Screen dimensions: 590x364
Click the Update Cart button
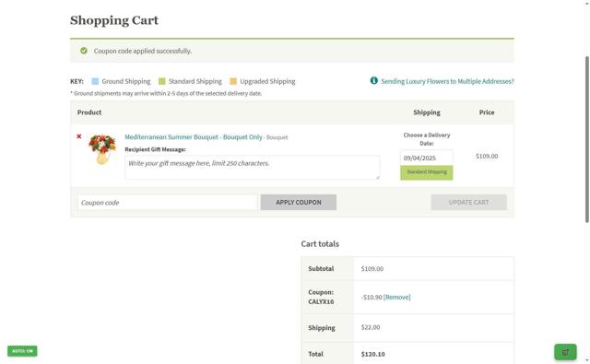[468, 203]
